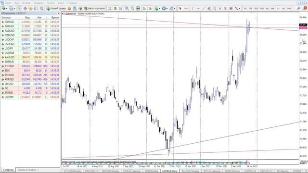Switch chart to line chart type
The width and height of the screenshot is (308, 173).
(x=121, y=9)
